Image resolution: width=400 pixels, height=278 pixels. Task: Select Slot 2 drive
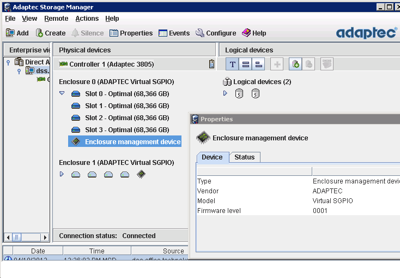[120, 118]
